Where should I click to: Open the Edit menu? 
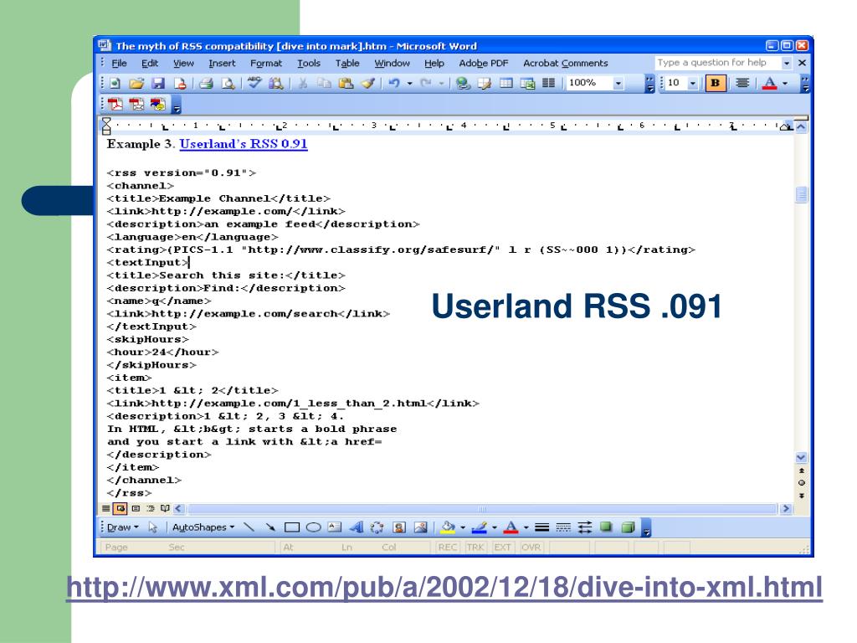tap(150, 63)
